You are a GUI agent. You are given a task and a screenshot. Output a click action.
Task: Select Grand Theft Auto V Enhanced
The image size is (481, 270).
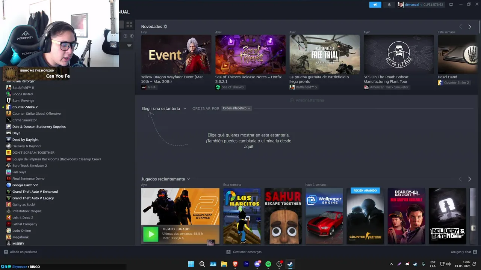coord(35,192)
